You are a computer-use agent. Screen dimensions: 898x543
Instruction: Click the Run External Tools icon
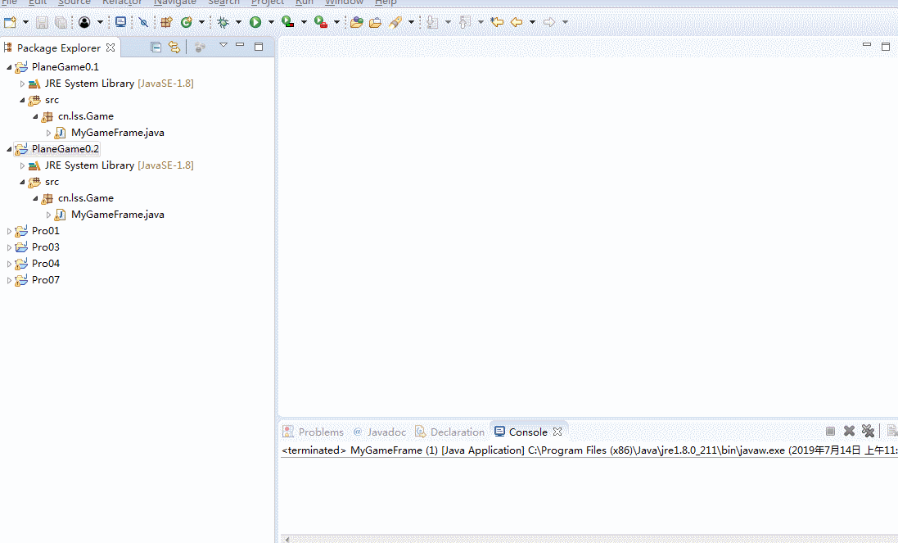tap(321, 22)
